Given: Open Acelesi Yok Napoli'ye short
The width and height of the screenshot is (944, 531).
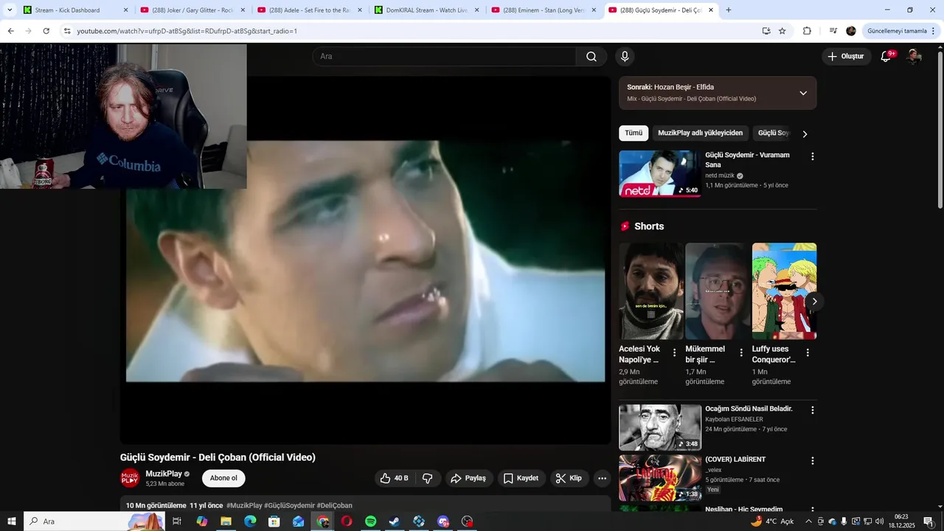Looking at the screenshot, I should coord(652,291).
